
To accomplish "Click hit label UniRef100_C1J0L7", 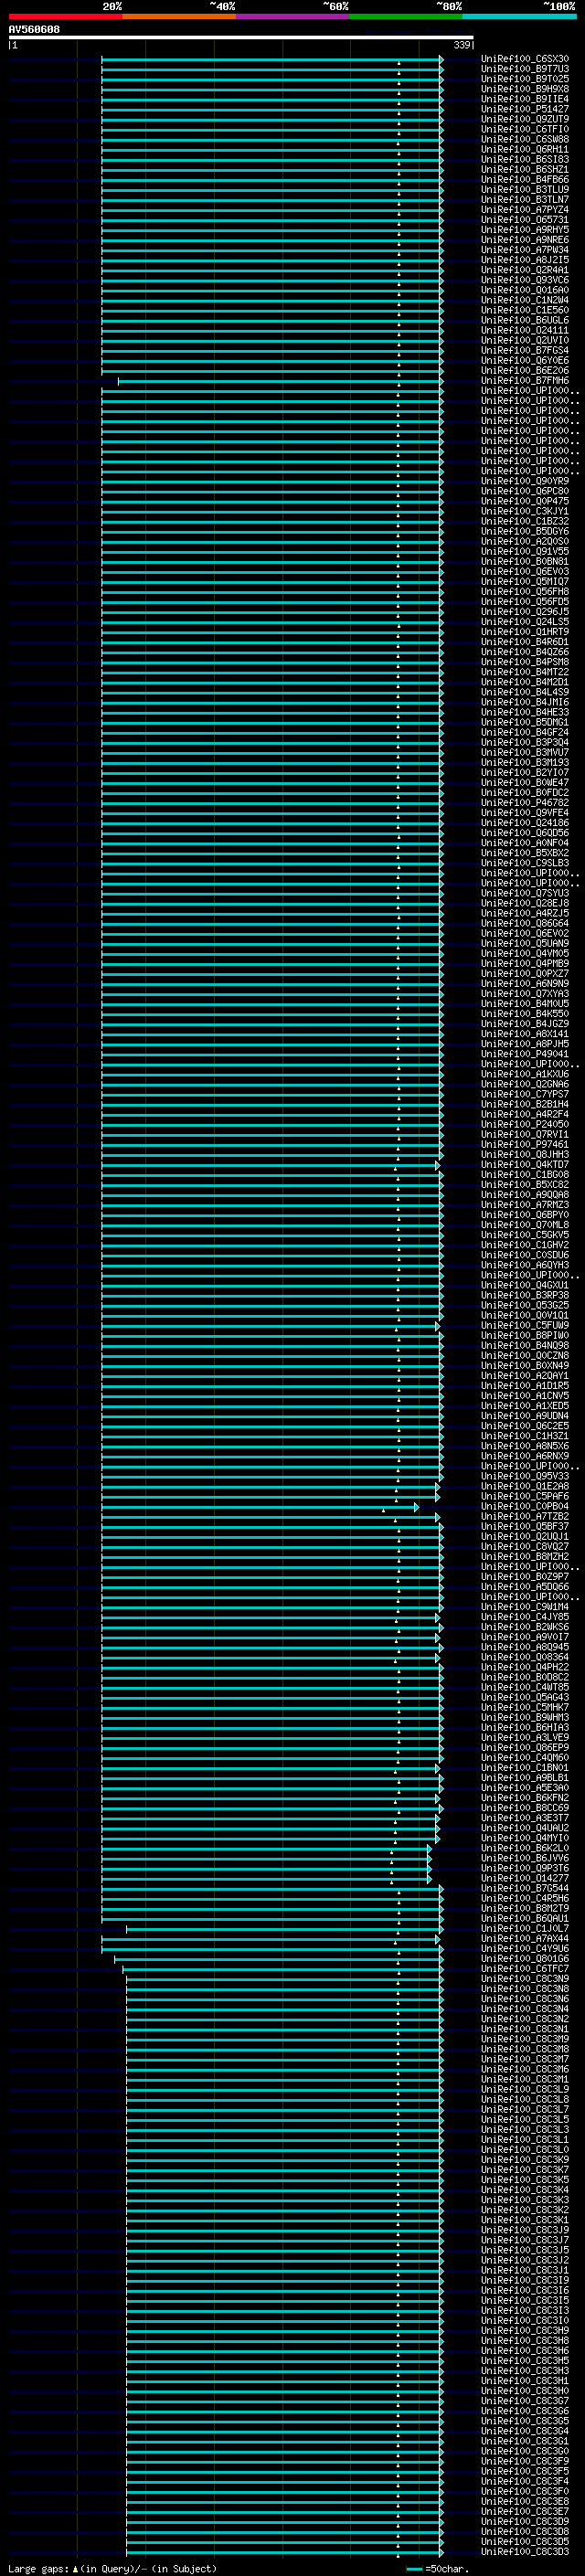I will pos(525,1929).
